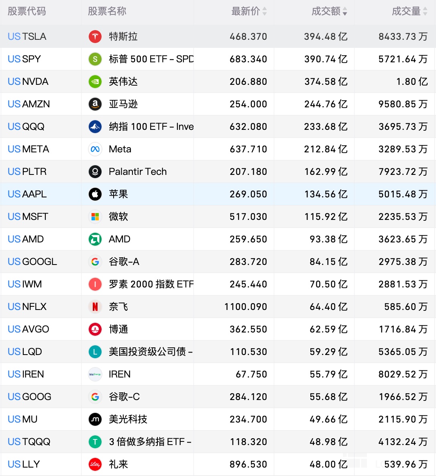
Task: Click the Palantir logo icon
Action: (x=95, y=172)
